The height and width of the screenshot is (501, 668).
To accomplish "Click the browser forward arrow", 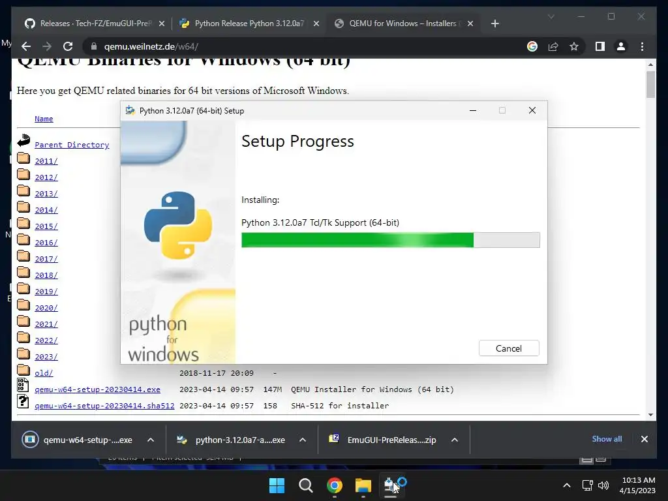I will coord(47,46).
